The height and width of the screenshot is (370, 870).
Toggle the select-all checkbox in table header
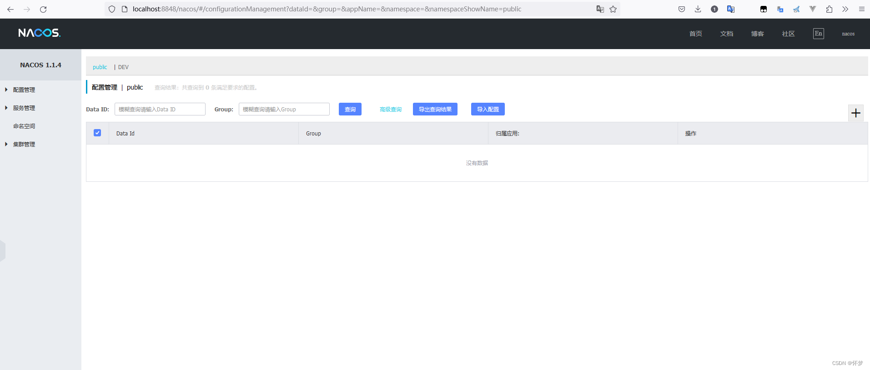tap(97, 133)
